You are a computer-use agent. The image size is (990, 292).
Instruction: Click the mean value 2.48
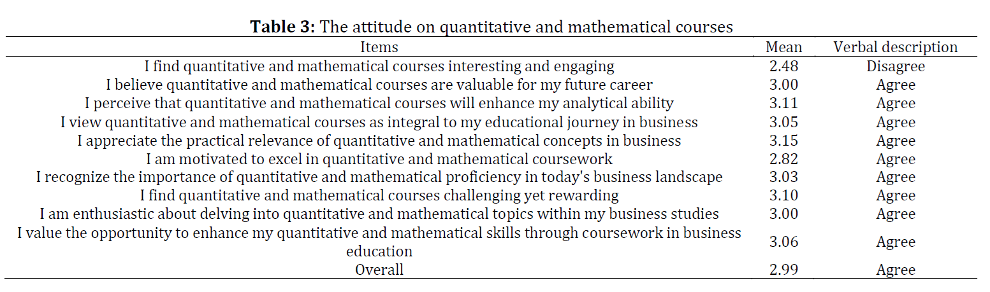(x=784, y=66)
